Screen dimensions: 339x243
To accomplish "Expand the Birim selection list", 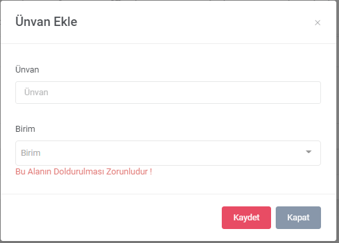I will pos(168,153).
